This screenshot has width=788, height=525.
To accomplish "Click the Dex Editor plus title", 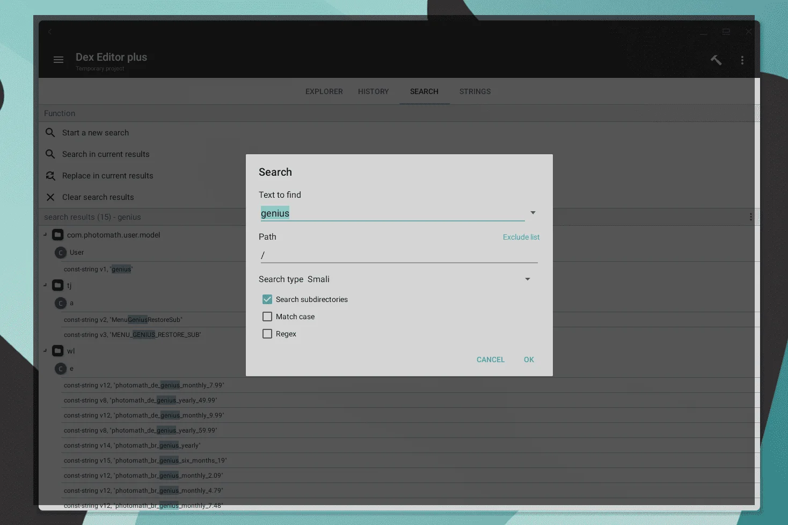I will click(111, 57).
